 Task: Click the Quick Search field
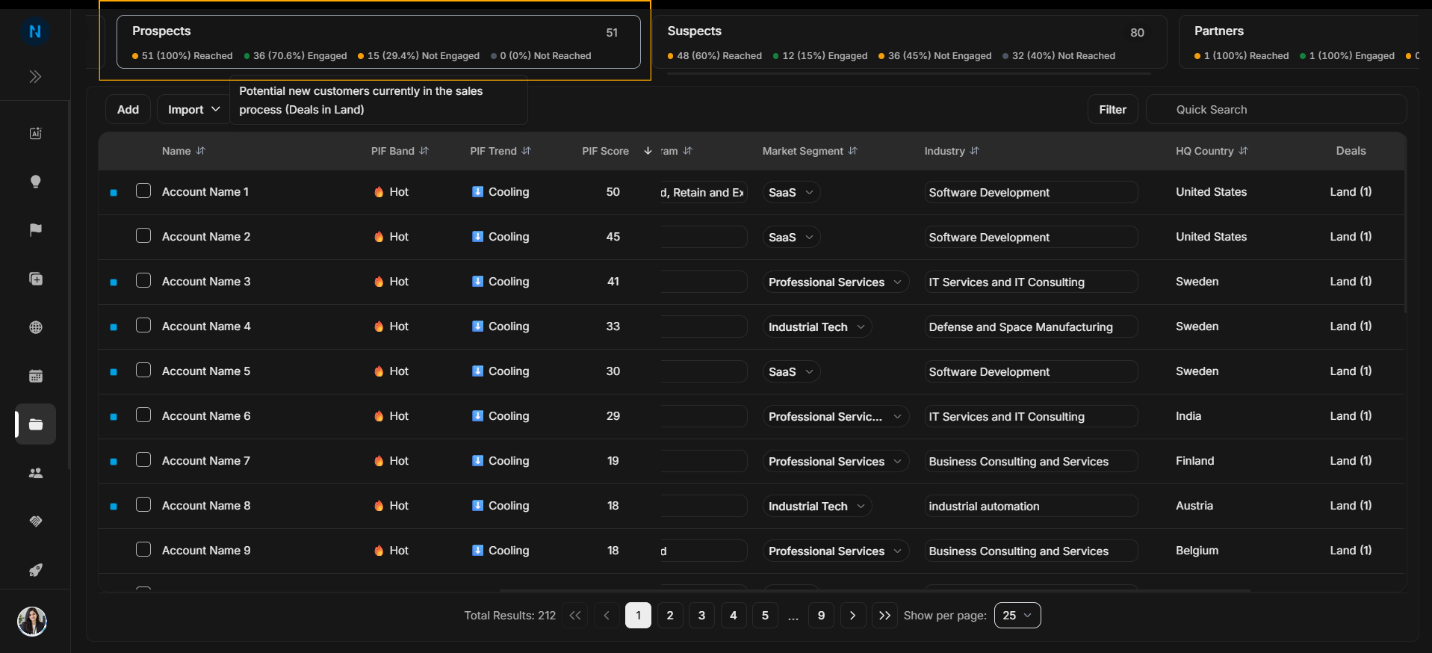1277,110
